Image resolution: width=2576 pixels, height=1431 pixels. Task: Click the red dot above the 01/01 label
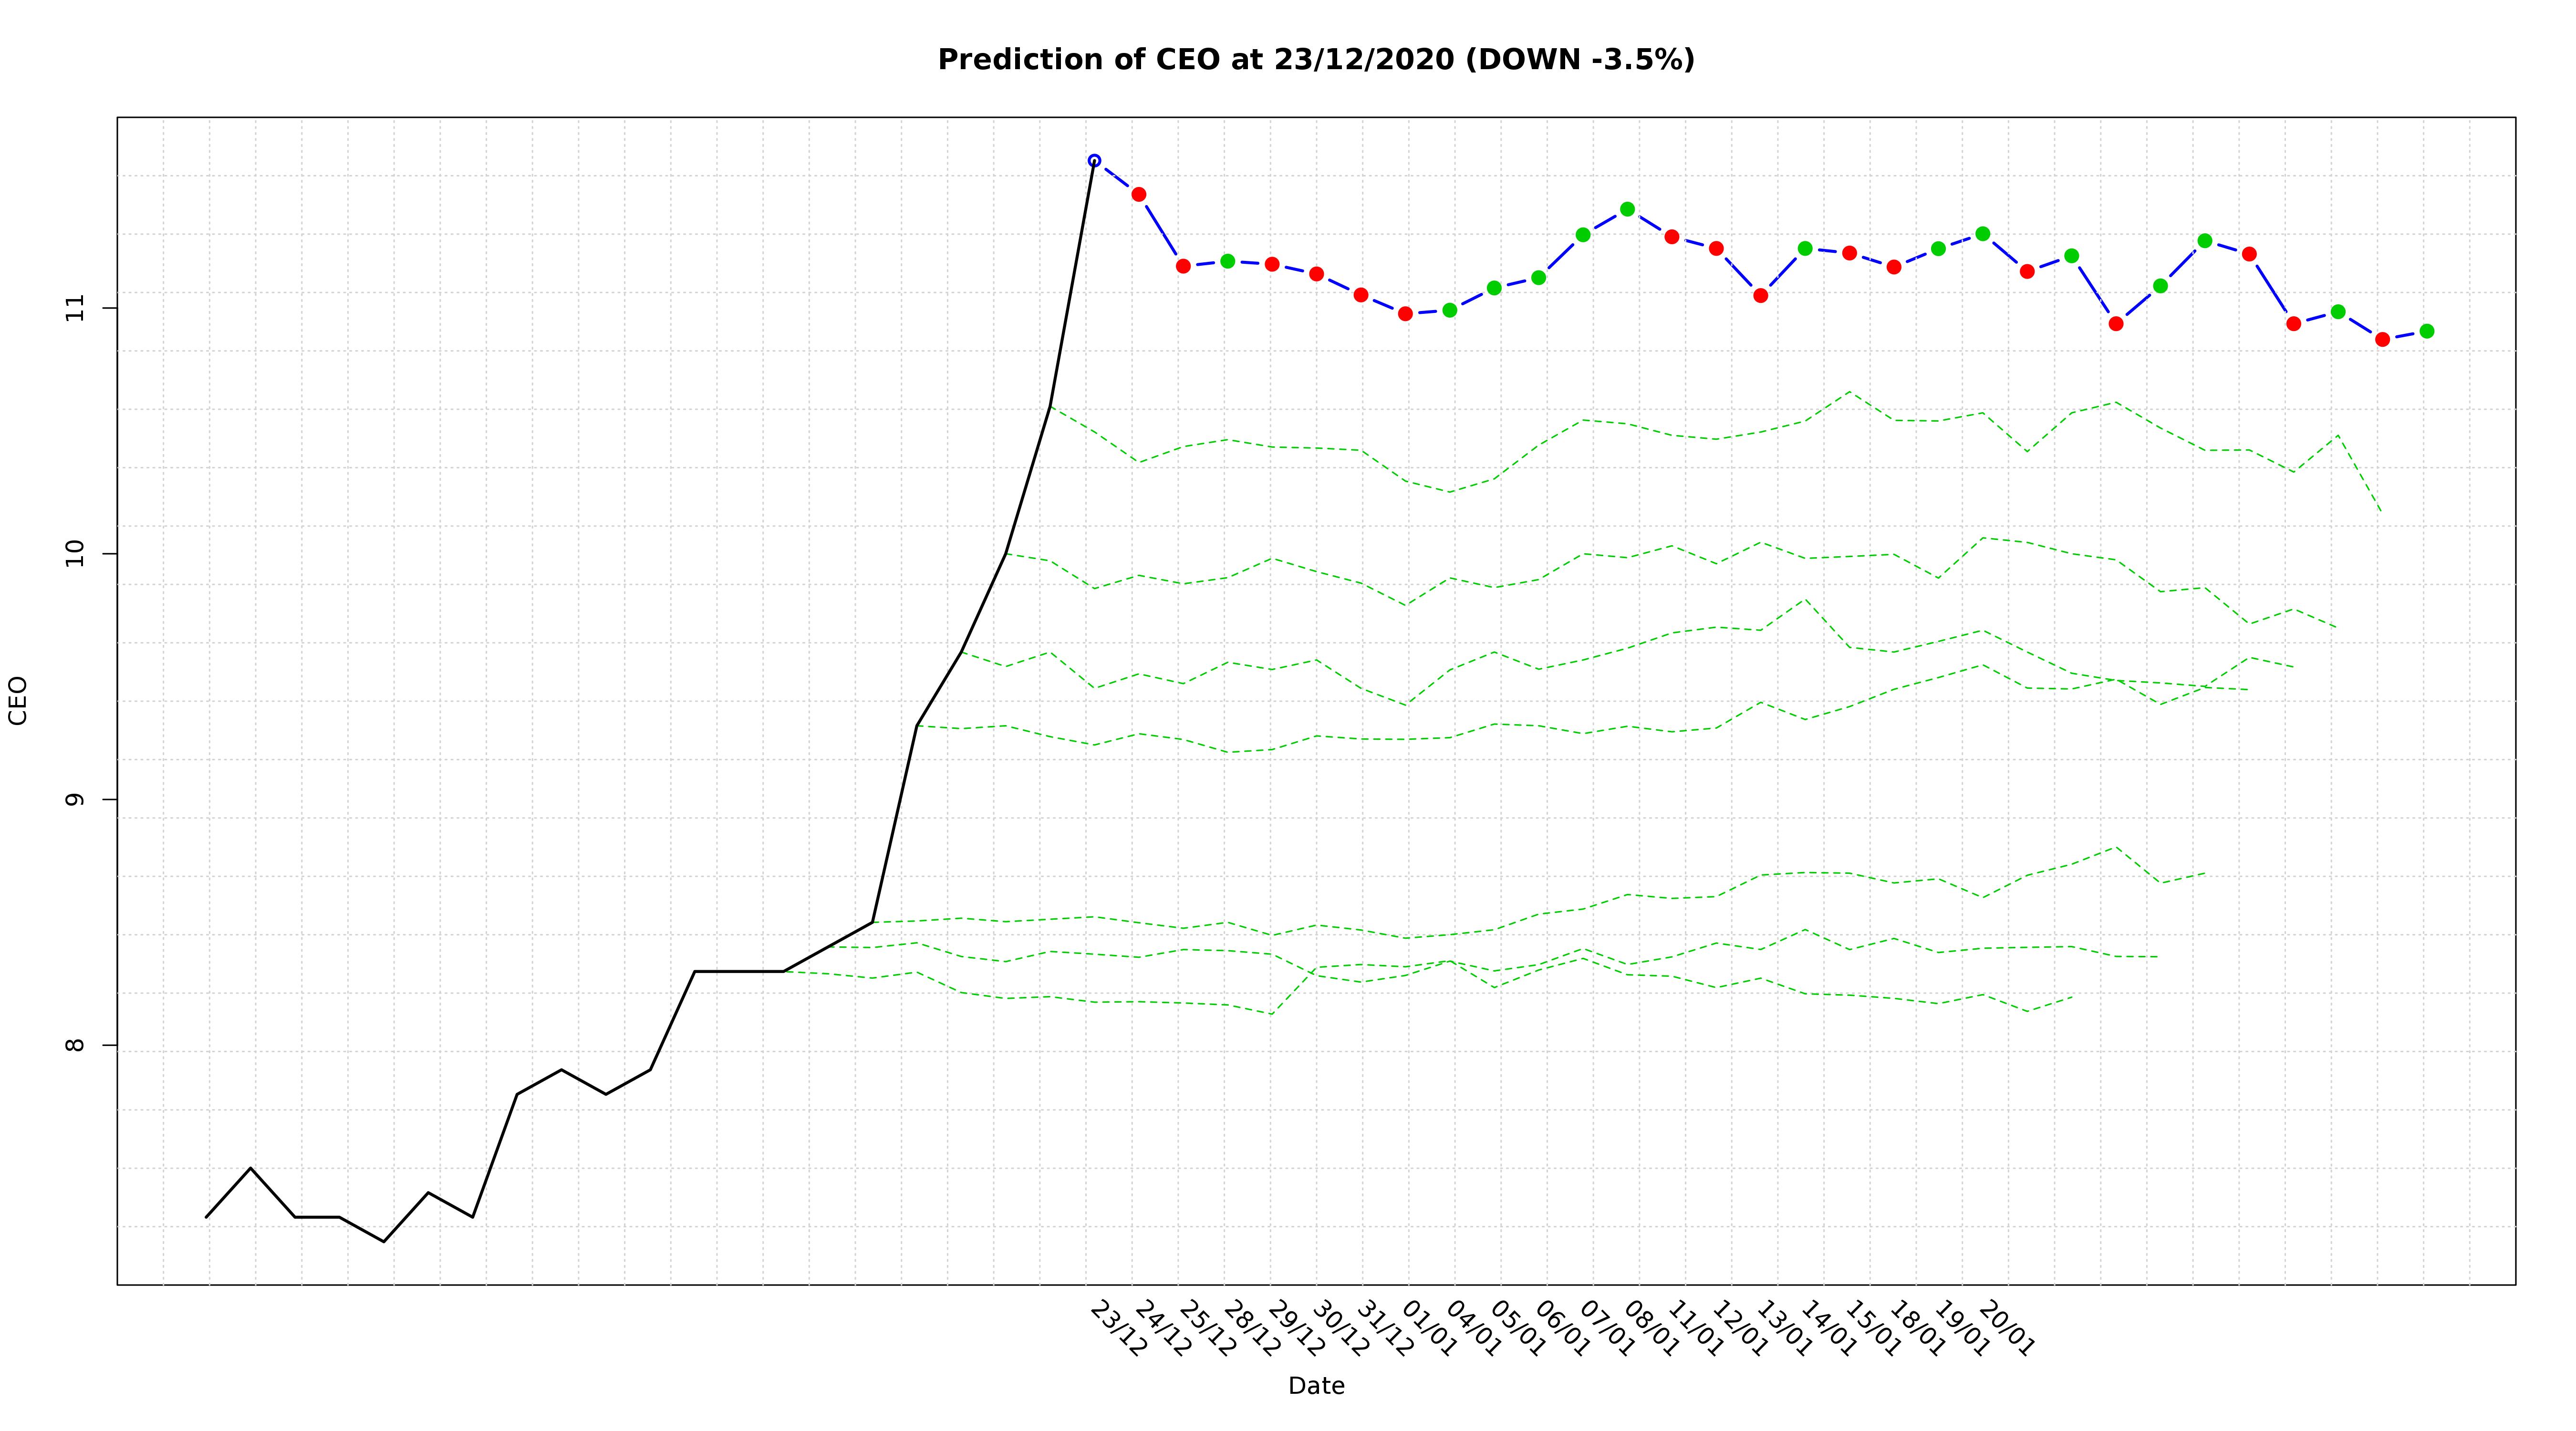(1405, 313)
